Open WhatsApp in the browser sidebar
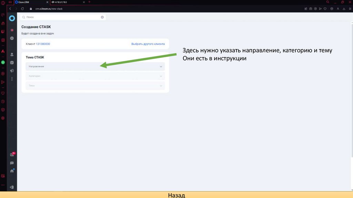 click(3, 62)
